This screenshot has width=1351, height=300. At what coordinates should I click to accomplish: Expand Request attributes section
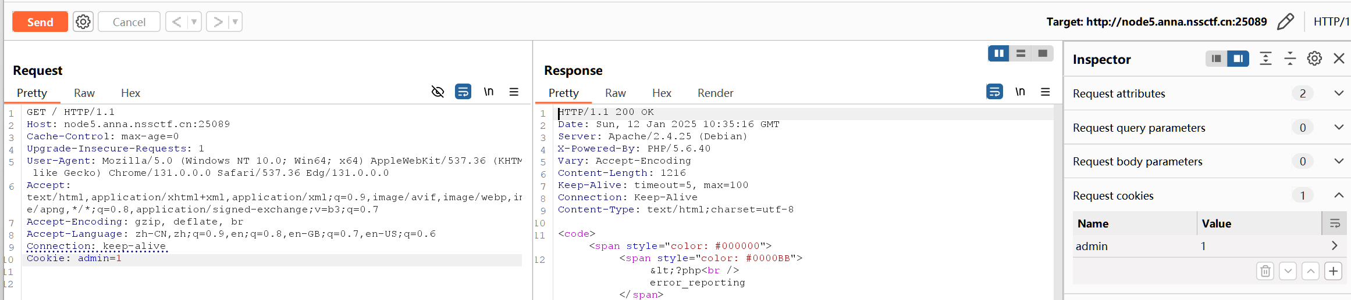tap(1338, 93)
